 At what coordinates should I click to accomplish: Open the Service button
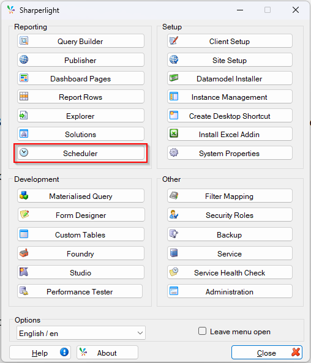pos(230,253)
